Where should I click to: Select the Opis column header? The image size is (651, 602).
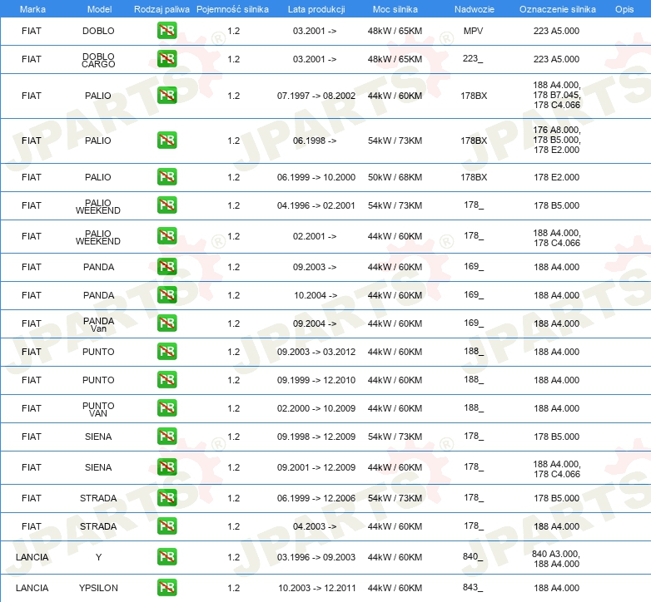(624, 9)
